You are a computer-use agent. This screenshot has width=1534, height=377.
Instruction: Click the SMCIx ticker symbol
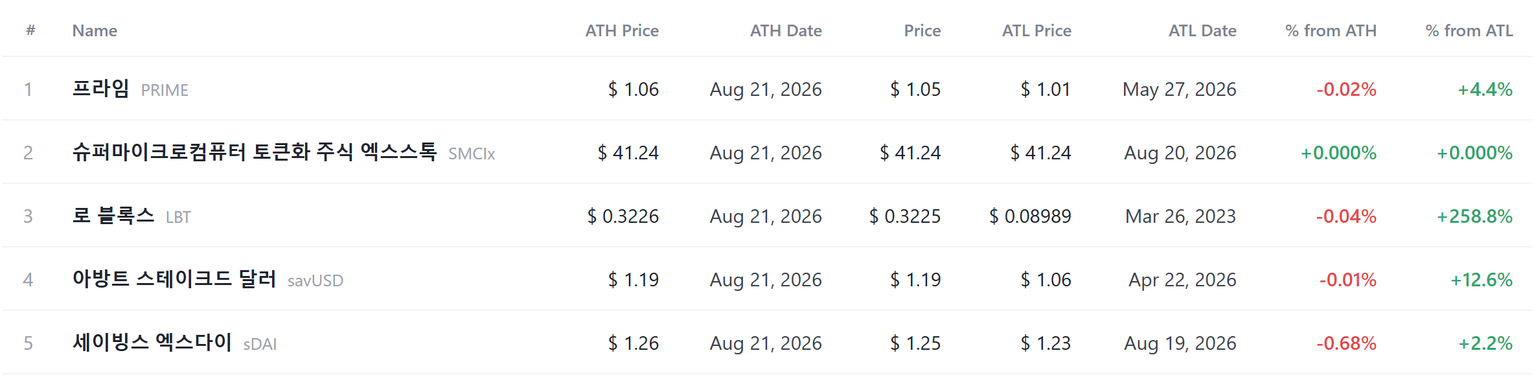472,154
